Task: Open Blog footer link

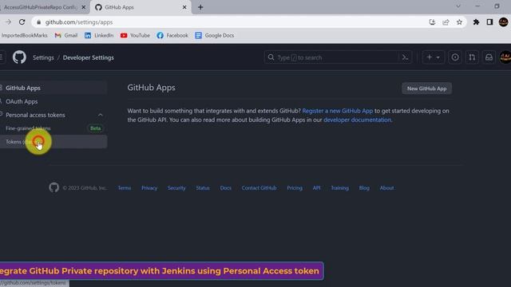Action: click(364, 188)
